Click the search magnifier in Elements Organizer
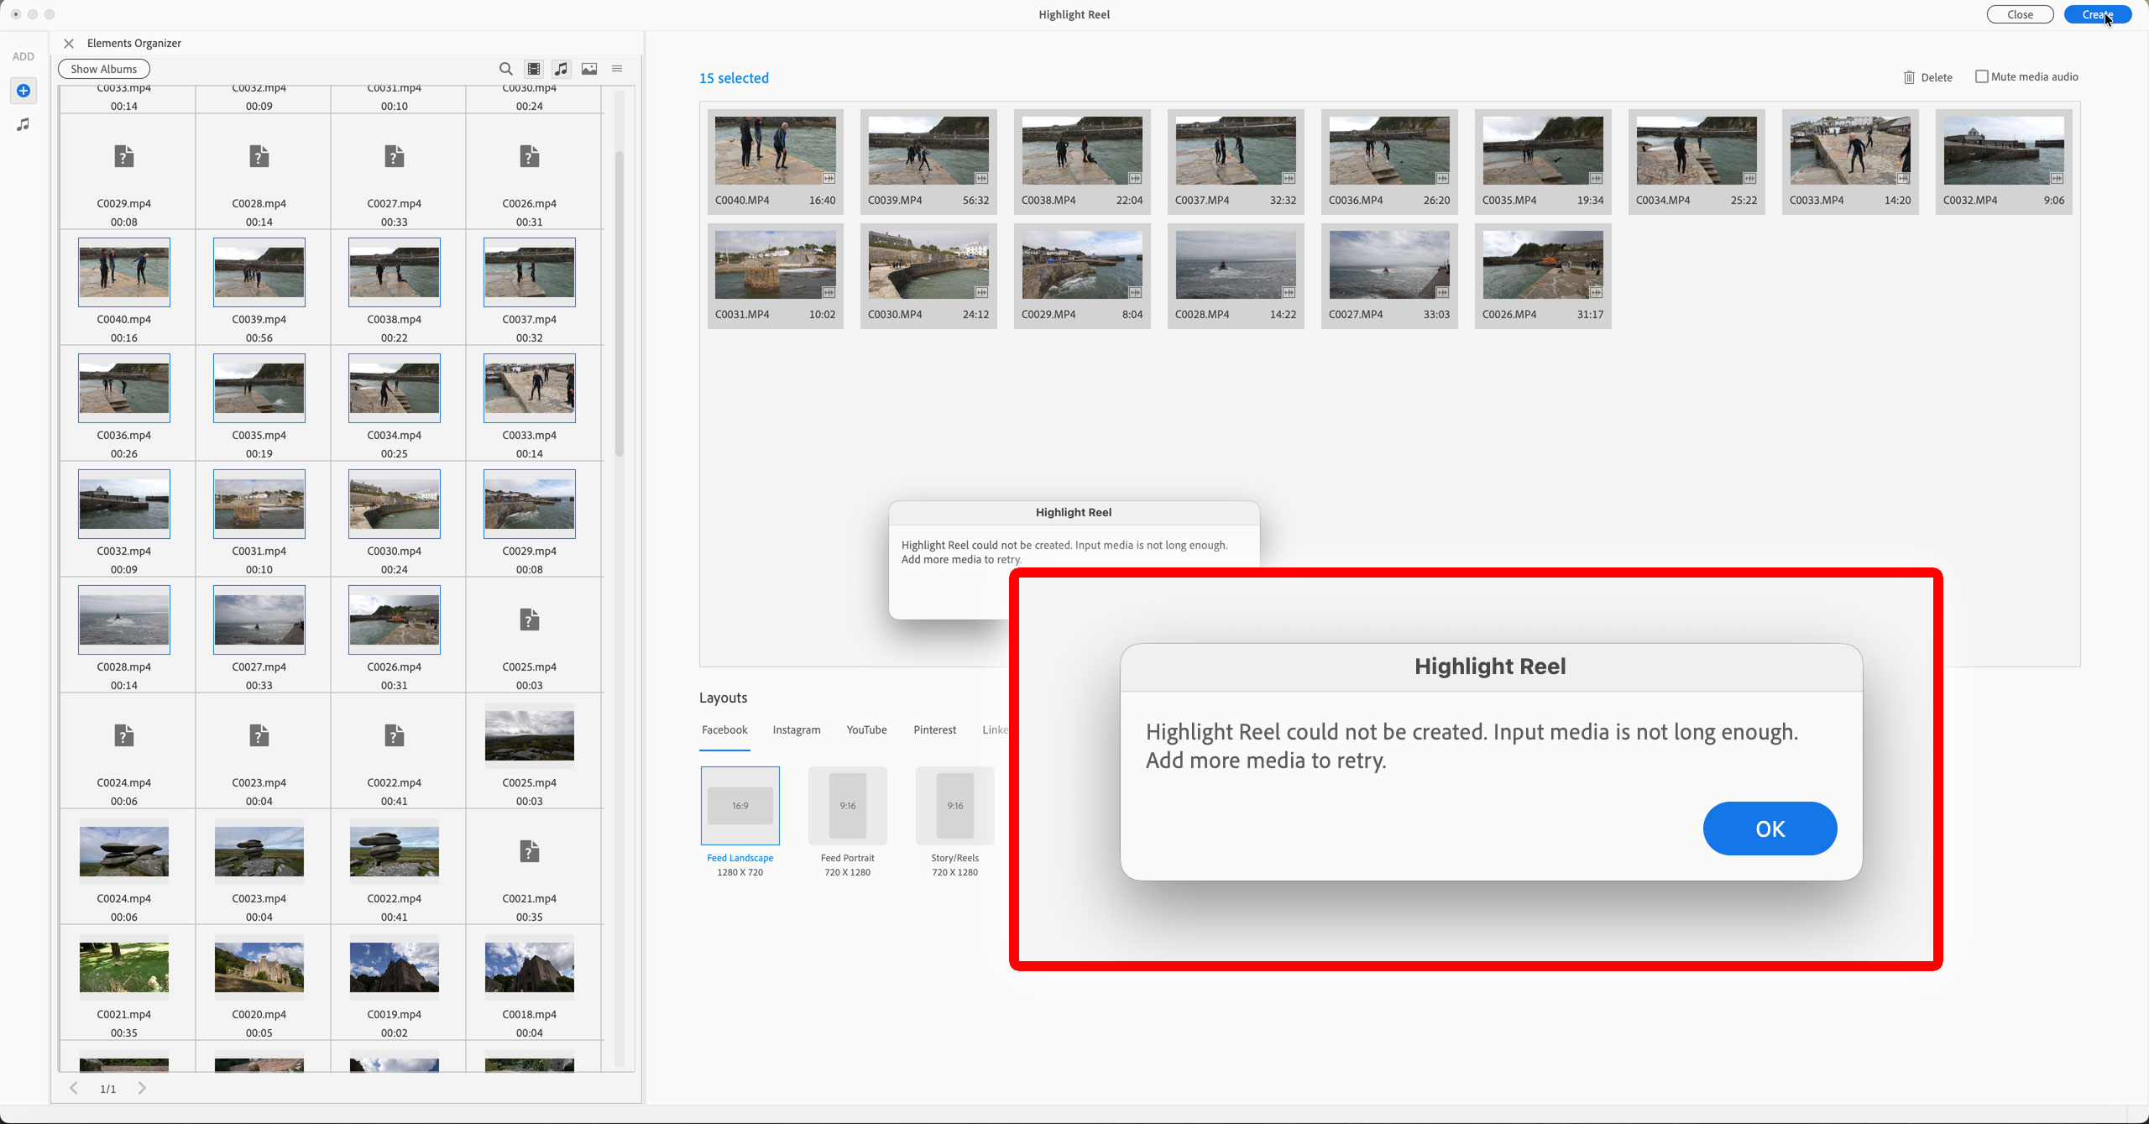2149x1124 pixels. click(505, 69)
